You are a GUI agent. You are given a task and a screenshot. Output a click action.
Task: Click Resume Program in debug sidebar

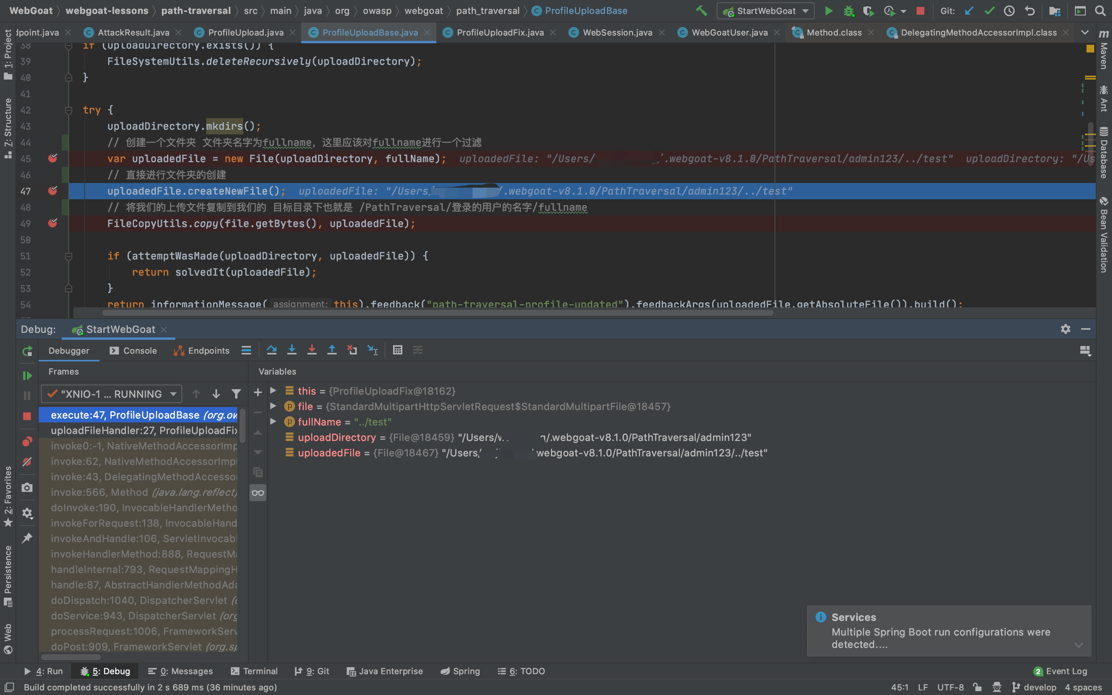coord(27,376)
